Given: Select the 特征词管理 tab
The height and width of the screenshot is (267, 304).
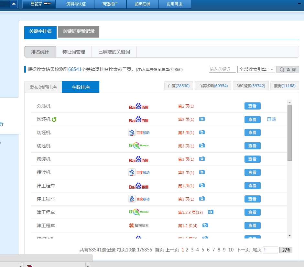Looking at the screenshot, I should coord(74,52).
